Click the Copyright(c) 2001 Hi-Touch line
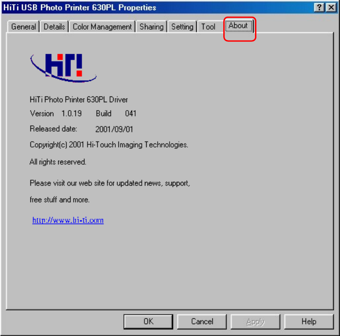Image resolution: width=340 pixels, height=336 pixels. coord(109,144)
